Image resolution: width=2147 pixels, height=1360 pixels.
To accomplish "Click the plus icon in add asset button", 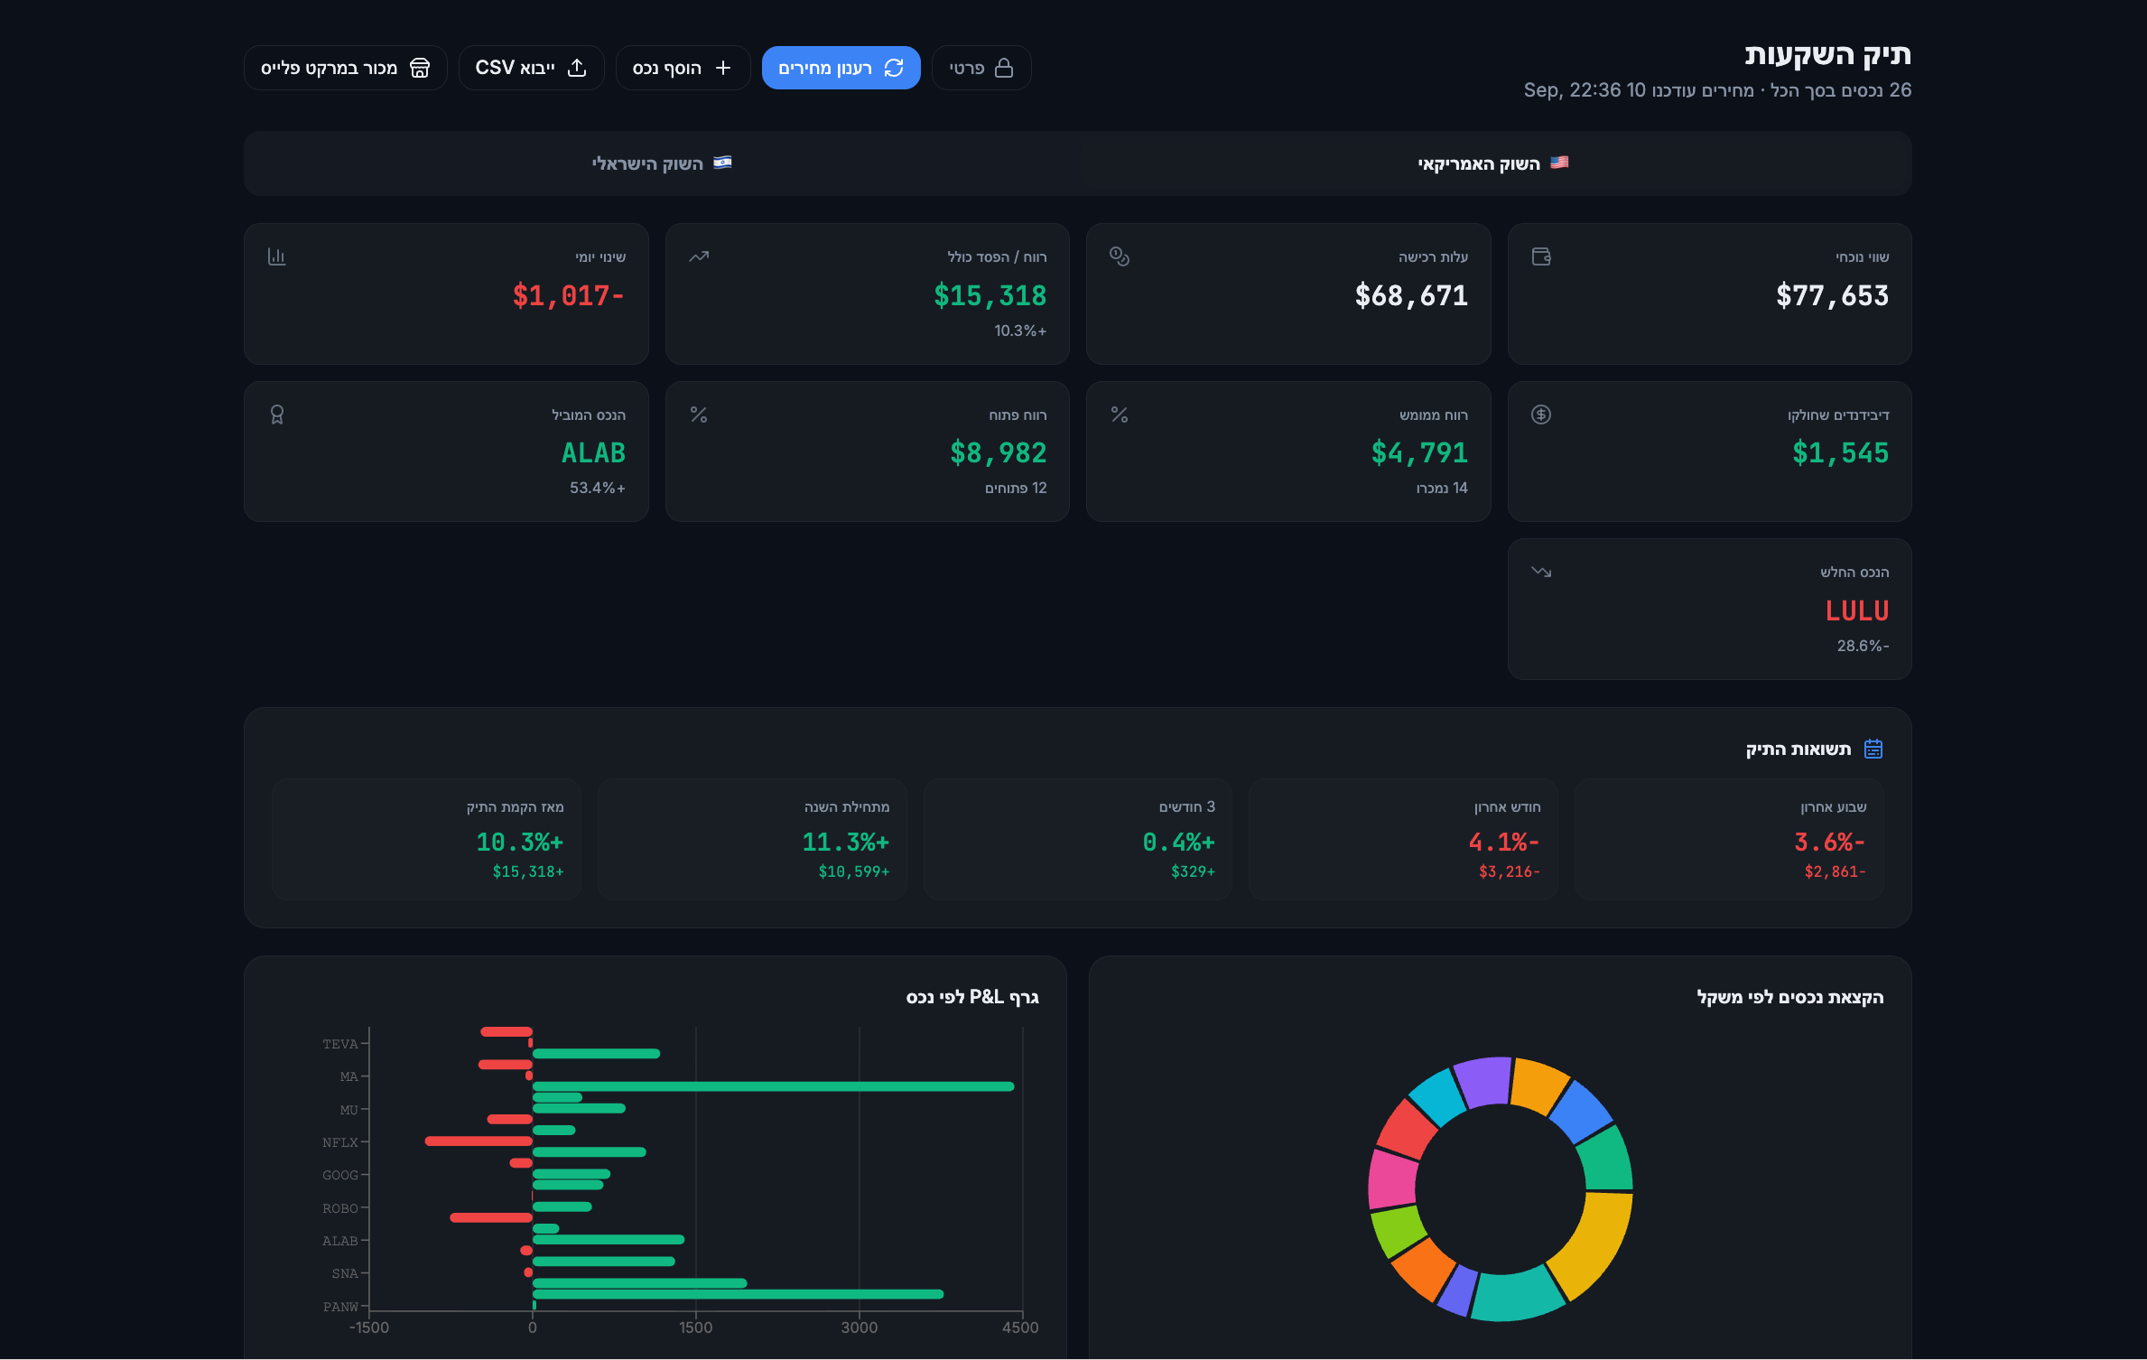I will pyautogui.click(x=723, y=68).
